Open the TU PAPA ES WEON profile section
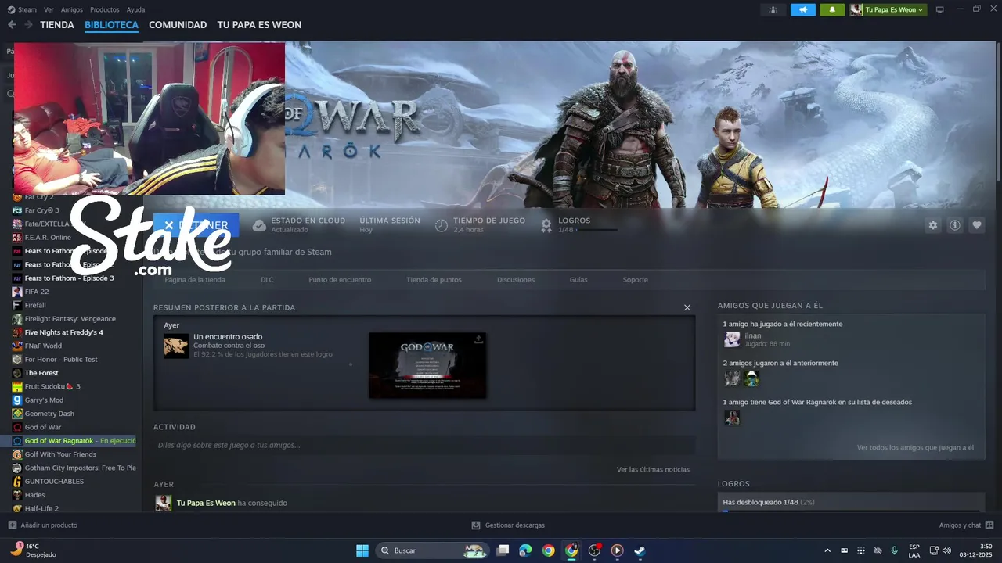1002x563 pixels. coord(259,25)
